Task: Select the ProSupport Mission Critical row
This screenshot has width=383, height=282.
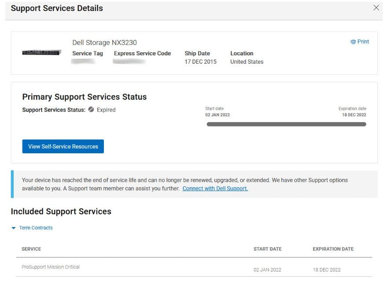Action: pos(51,267)
